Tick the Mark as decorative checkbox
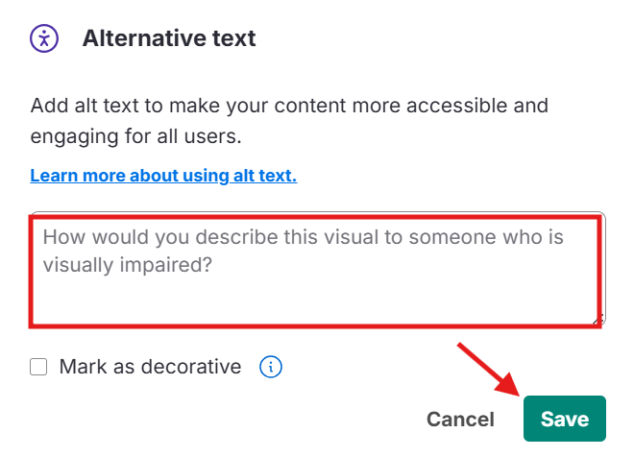 38,366
